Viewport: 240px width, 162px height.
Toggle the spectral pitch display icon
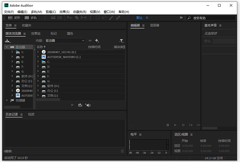click(x=60, y=18)
